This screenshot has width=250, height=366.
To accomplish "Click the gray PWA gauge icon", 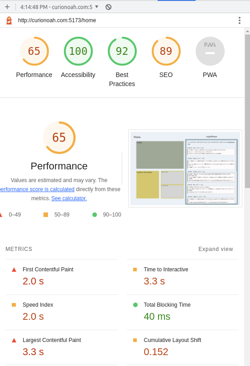I will [x=210, y=51].
